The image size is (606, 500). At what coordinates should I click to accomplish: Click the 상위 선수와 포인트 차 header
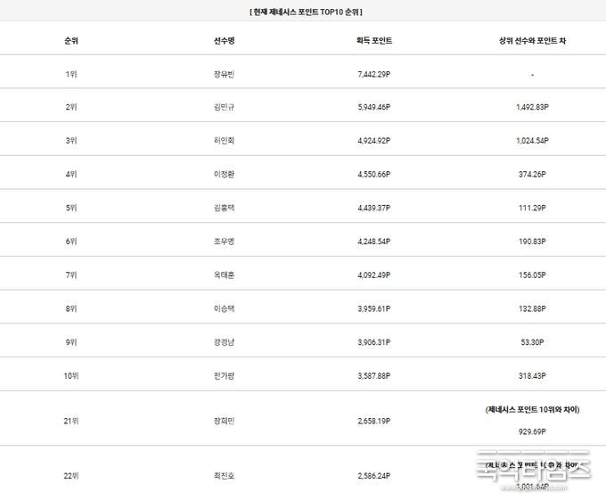click(532, 41)
